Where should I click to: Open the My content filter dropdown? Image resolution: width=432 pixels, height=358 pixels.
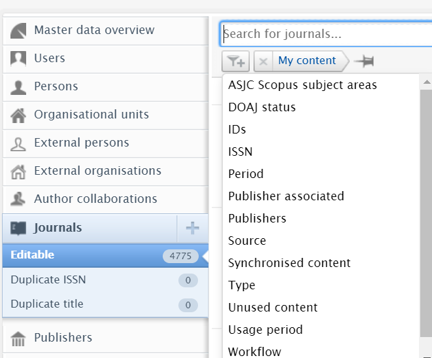307,62
